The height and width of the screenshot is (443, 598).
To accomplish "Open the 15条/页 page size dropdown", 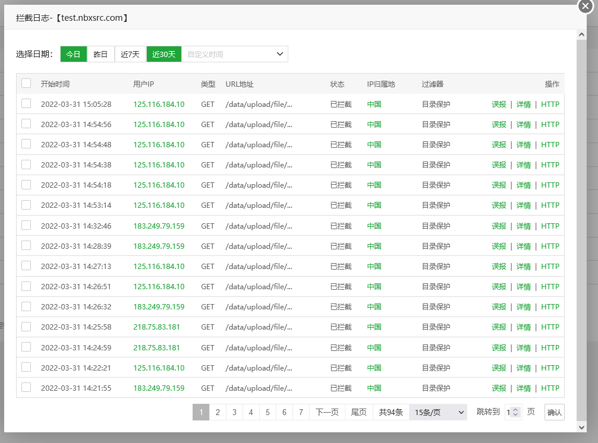I will tap(438, 412).
